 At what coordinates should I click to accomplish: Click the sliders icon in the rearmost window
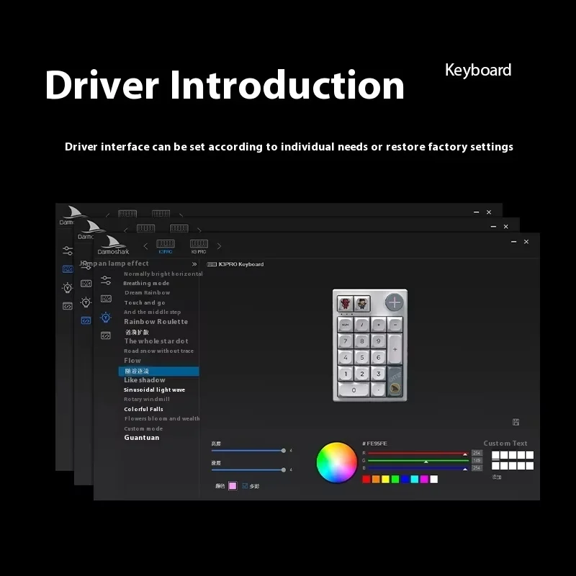pyautogui.click(x=68, y=251)
